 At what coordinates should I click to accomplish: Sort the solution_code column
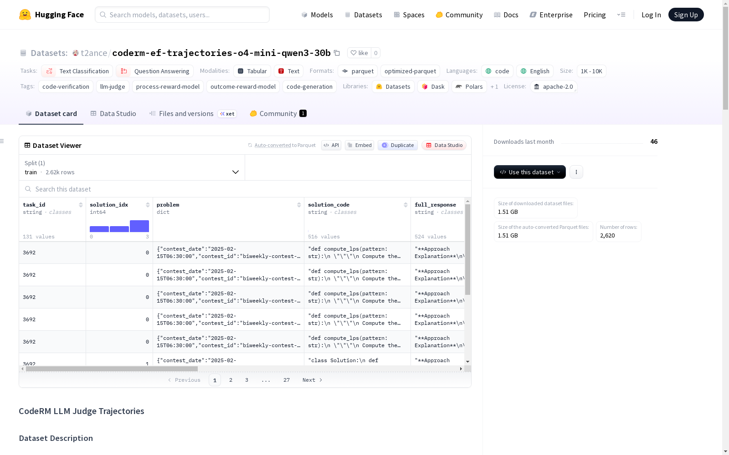click(406, 205)
